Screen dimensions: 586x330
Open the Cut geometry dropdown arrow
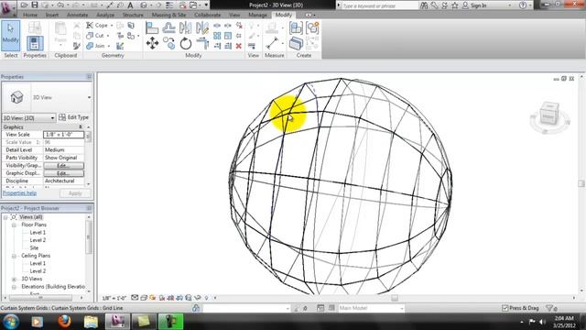pyautogui.click(x=108, y=36)
